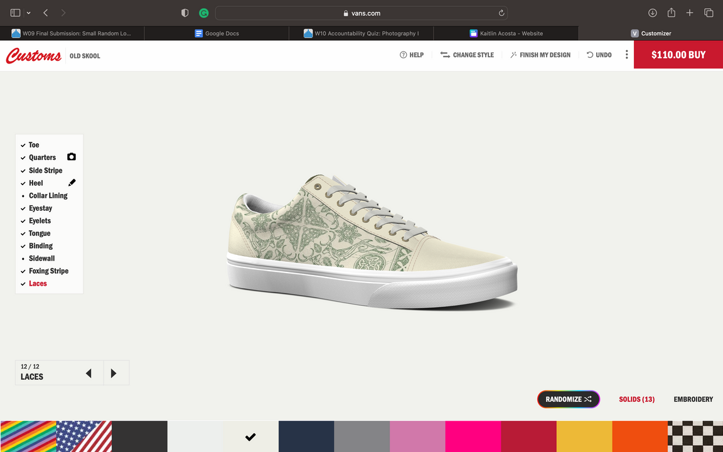The width and height of the screenshot is (723, 452).
Task: Open Safari downloads icon
Action: (x=652, y=13)
